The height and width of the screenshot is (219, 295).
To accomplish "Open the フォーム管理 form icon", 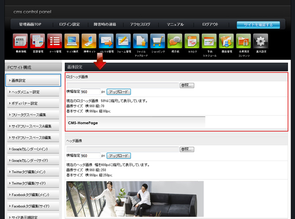I will [124, 41].
